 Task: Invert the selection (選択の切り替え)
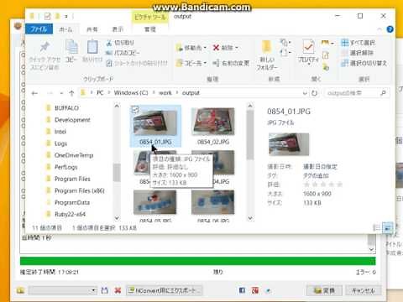(364, 63)
